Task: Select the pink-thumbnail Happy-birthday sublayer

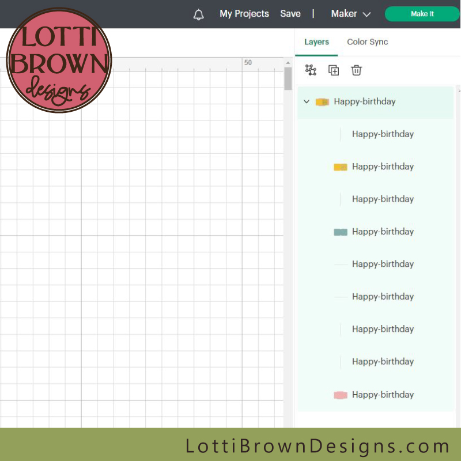Action: click(376, 395)
